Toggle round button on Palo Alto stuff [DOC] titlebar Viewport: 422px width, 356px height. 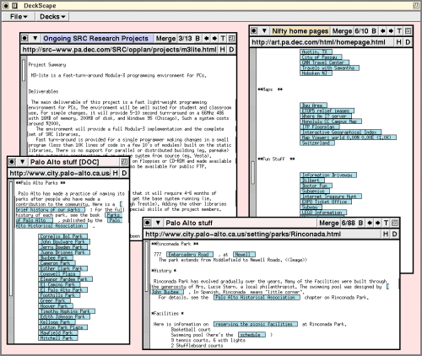(12, 162)
